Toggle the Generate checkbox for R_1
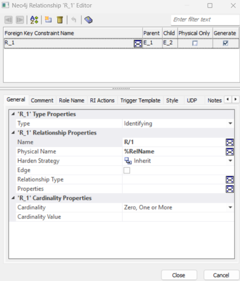 click(225, 43)
